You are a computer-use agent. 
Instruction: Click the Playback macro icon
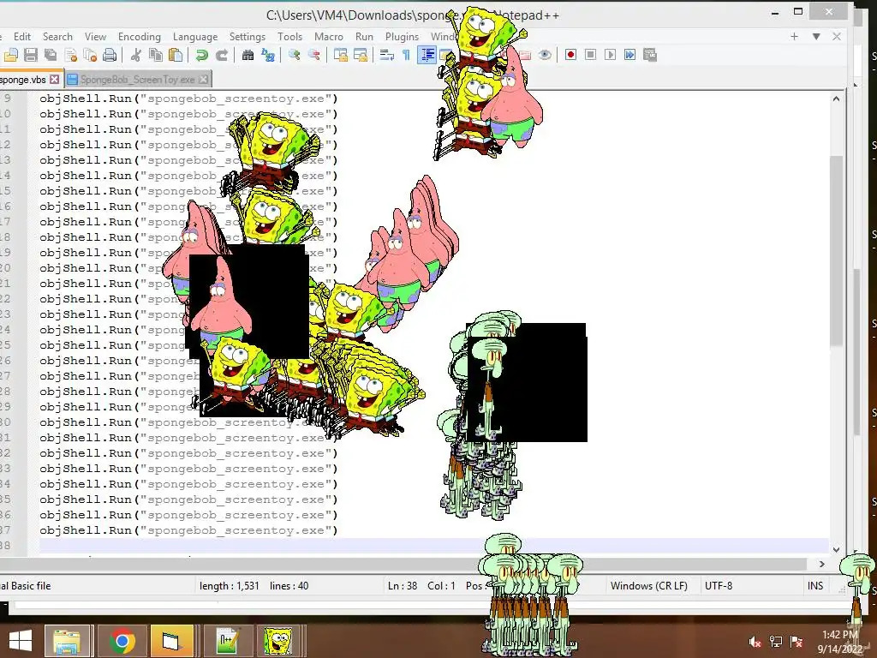pos(610,55)
